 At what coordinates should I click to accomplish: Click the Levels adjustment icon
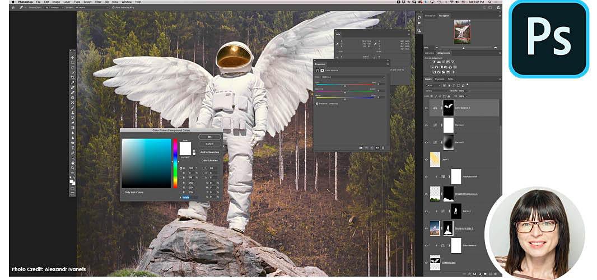(x=439, y=62)
